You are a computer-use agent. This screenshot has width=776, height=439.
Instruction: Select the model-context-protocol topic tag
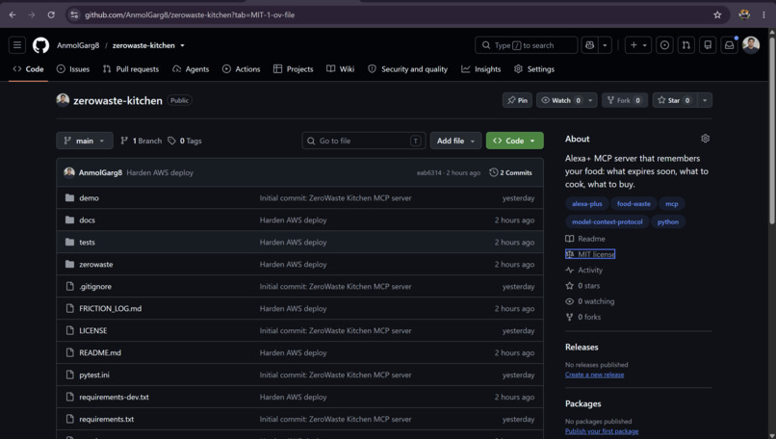[608, 221]
